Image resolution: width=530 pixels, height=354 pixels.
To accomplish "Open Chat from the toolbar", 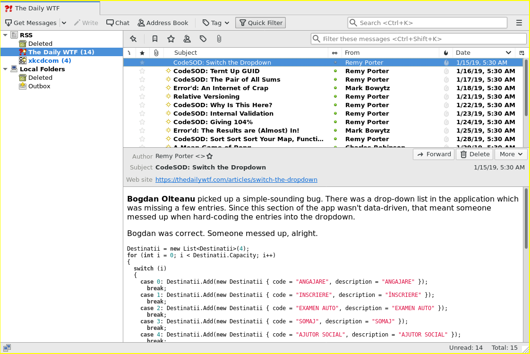I will (118, 23).
